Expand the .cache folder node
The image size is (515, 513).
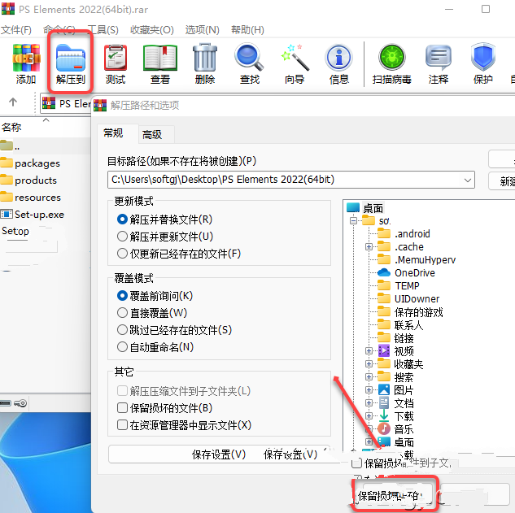[369, 246]
